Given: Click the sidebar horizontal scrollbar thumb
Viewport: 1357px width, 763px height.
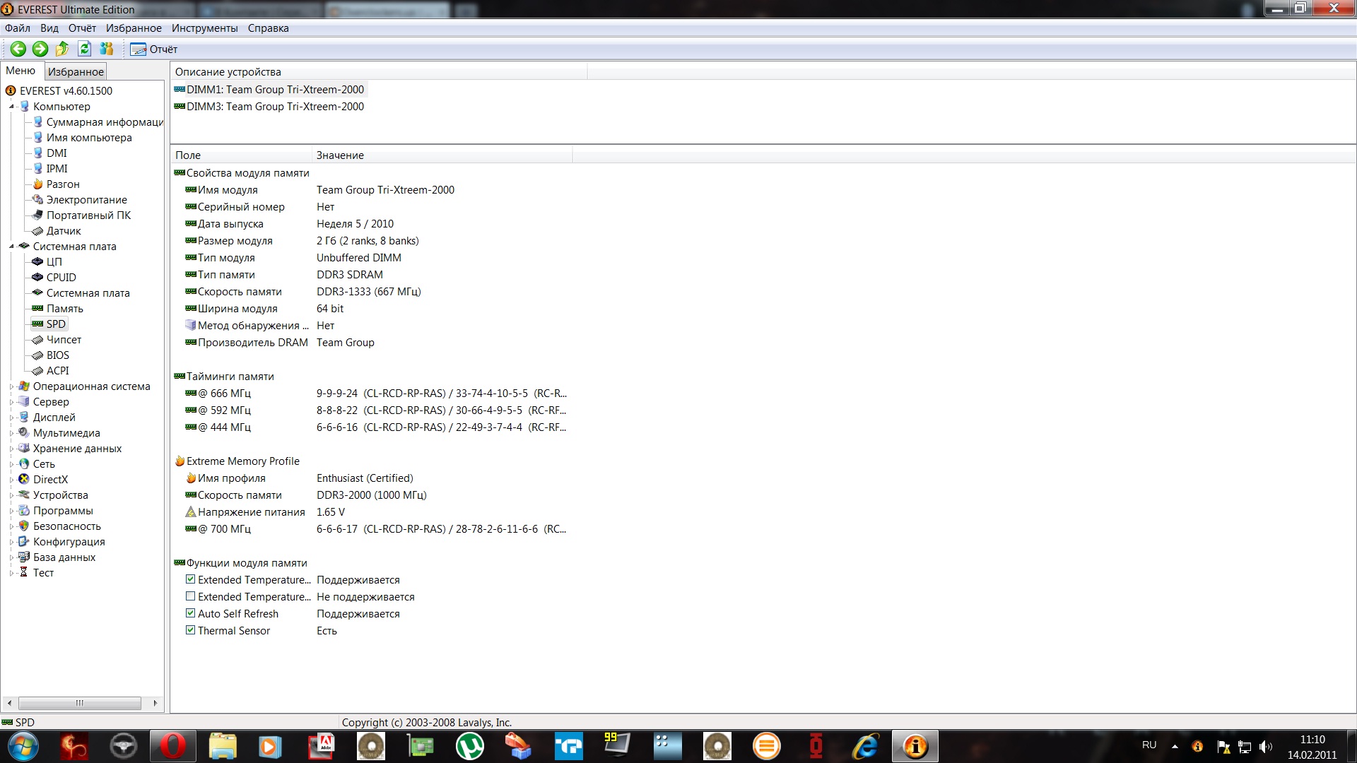Looking at the screenshot, I should coord(80,703).
